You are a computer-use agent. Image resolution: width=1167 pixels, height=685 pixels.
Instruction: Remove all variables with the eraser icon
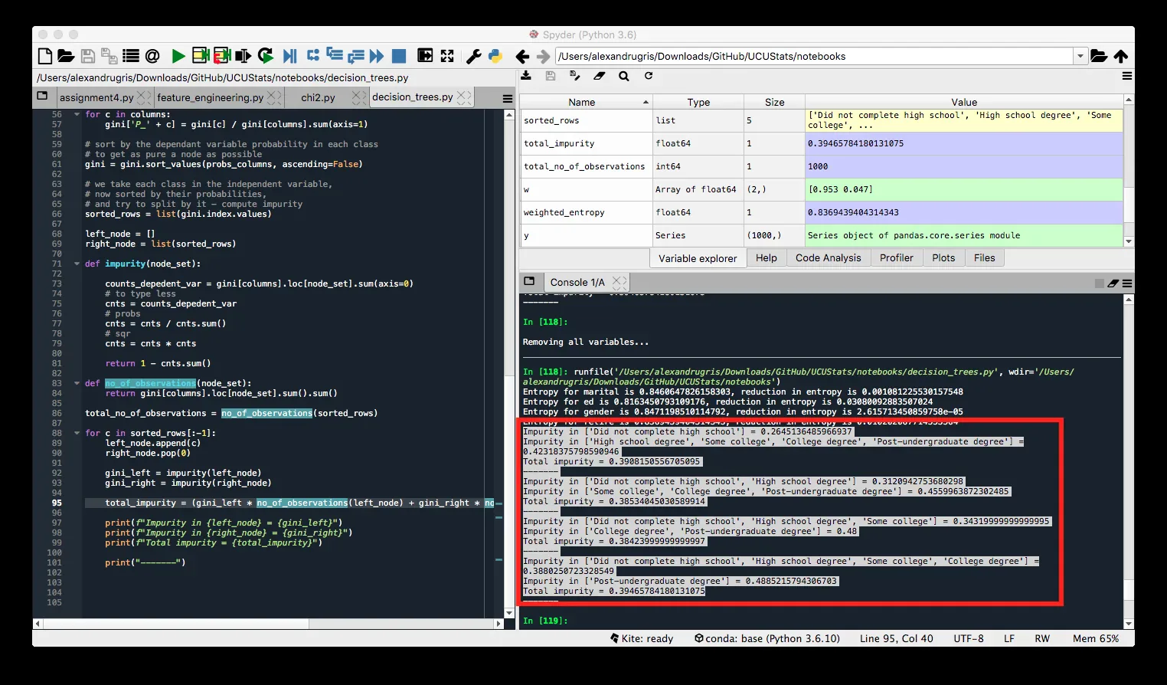(x=600, y=76)
